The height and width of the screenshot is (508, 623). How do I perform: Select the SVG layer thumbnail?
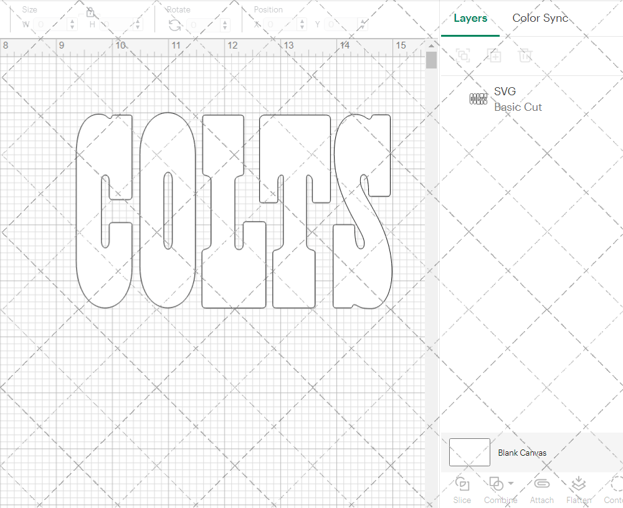coord(478,99)
